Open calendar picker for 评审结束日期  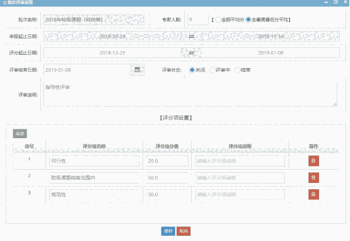click(137, 69)
